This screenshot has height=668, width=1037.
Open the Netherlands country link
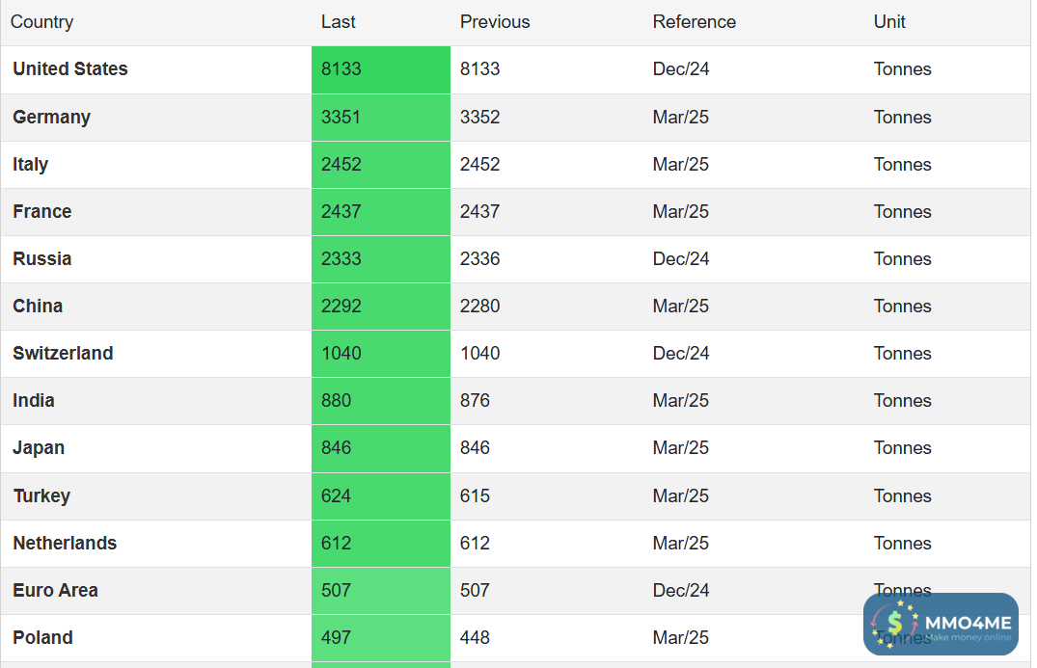(x=65, y=544)
